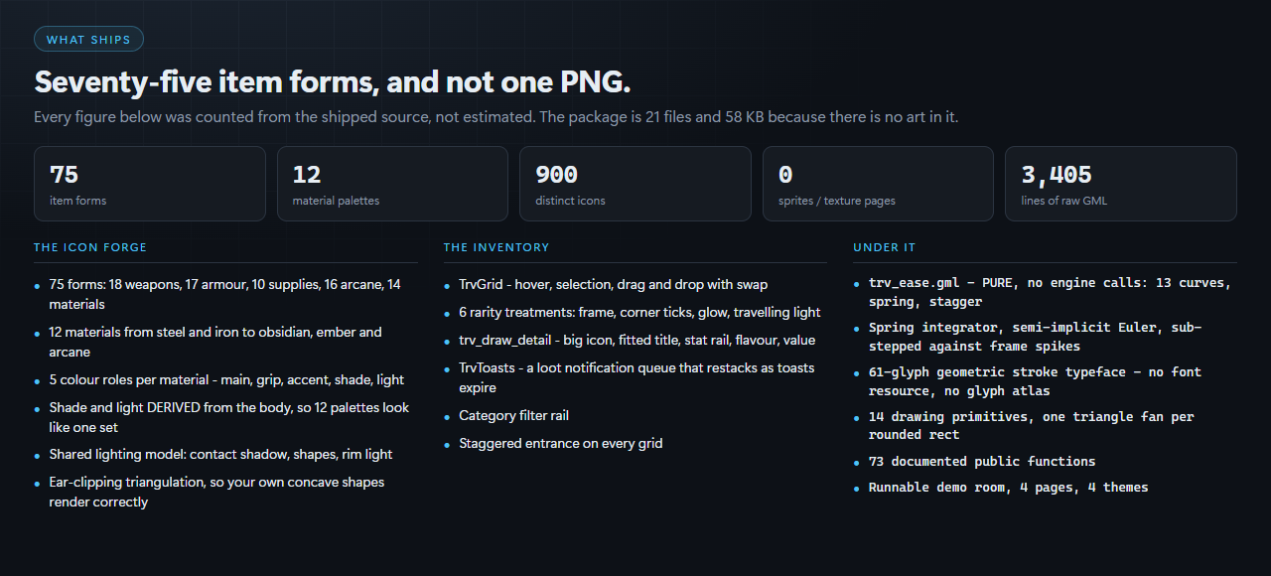This screenshot has width=1271, height=576.
Task: Click the 3,405 lines of raw GML card
Action: point(1121,184)
